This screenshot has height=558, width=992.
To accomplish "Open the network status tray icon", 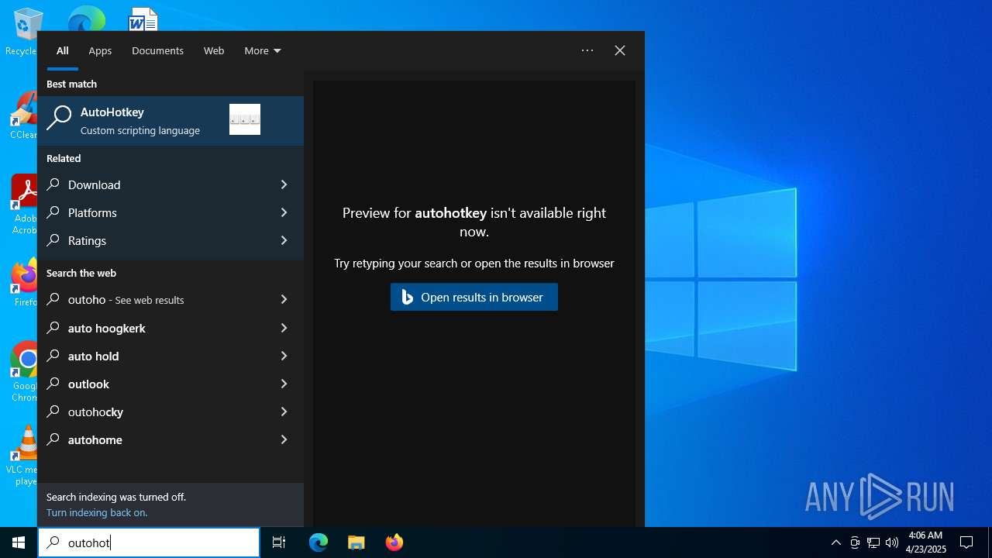I will [873, 542].
